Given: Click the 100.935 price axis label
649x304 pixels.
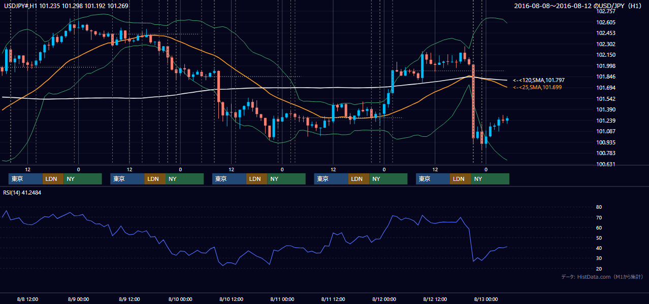Looking at the screenshot, I should [606, 142].
